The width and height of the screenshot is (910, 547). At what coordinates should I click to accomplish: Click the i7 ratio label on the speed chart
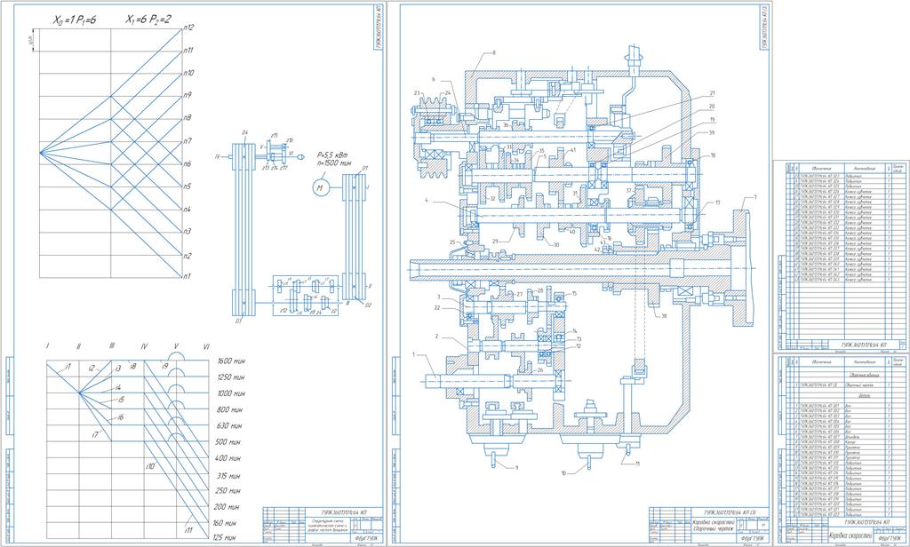click(x=94, y=434)
